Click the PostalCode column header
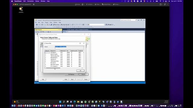Image resolution: width=193 pixels, height=108 pixels. 81,51
